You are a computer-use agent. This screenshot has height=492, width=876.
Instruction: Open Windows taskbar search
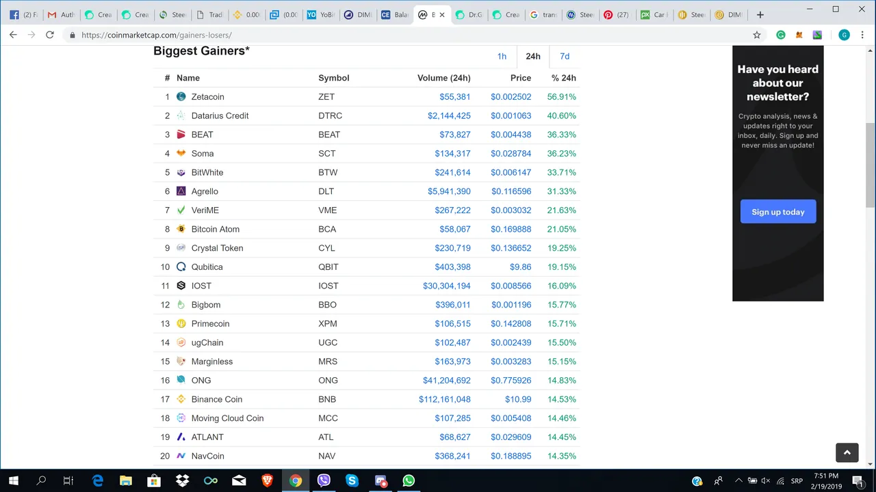pos(41,481)
